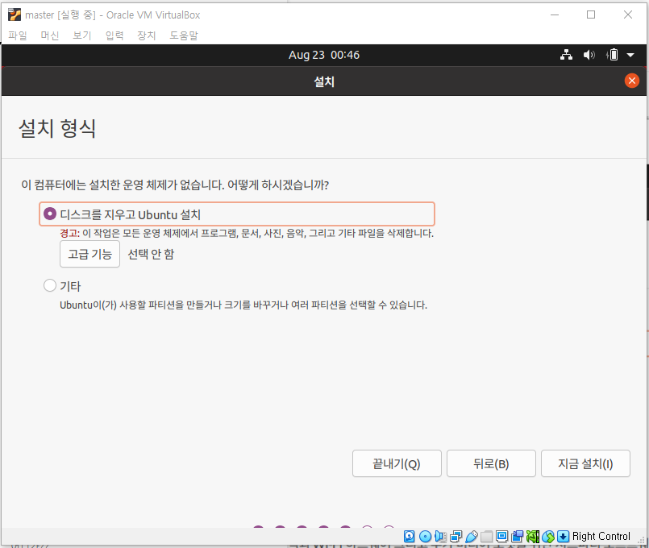649x548 pixels.
Task: Click the Right Control host key label
Action: [x=601, y=537]
